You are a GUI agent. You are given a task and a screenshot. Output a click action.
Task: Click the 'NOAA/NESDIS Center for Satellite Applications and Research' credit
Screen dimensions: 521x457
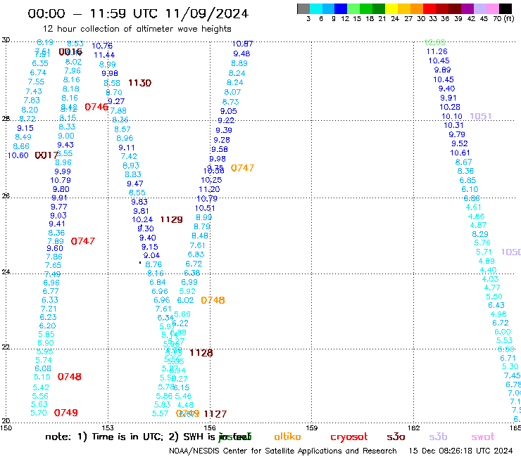click(283, 451)
